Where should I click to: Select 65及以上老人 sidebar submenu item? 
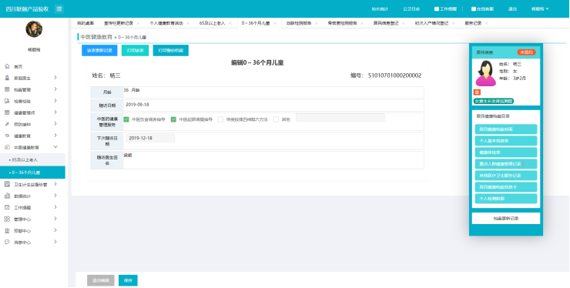tap(32, 159)
